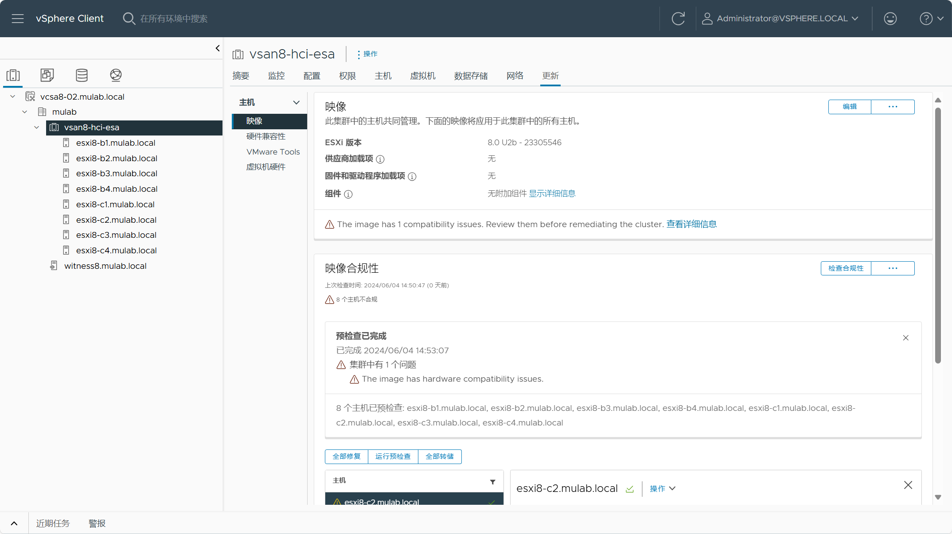Open the 近期任务 bottom tab
The width and height of the screenshot is (952, 534).
coord(53,523)
